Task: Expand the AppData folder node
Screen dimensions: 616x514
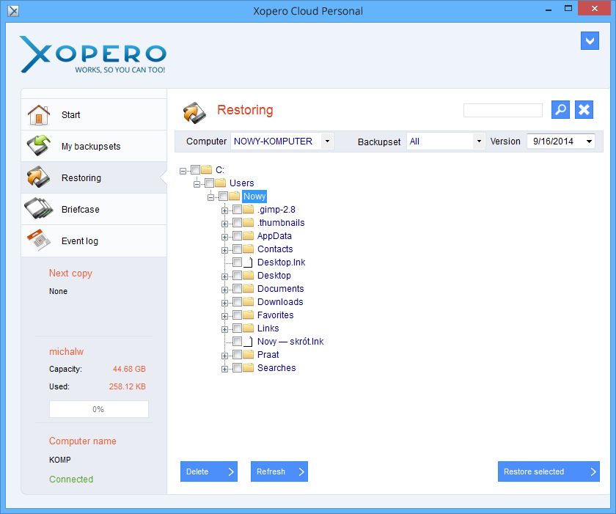Action: tap(224, 237)
